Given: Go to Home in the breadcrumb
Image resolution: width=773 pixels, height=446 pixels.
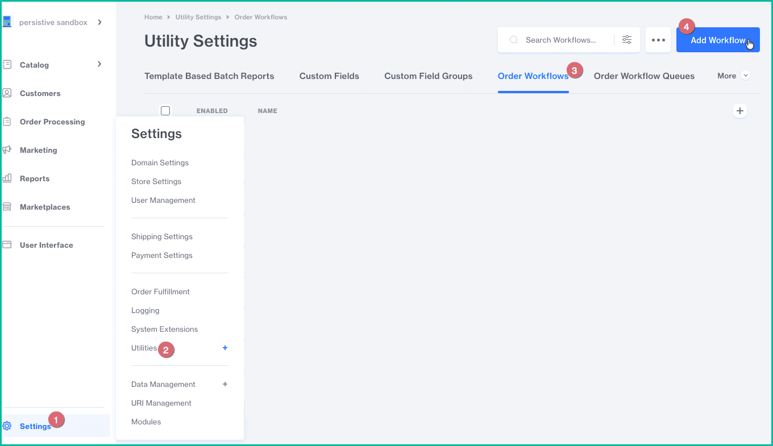Looking at the screenshot, I should 153,17.
